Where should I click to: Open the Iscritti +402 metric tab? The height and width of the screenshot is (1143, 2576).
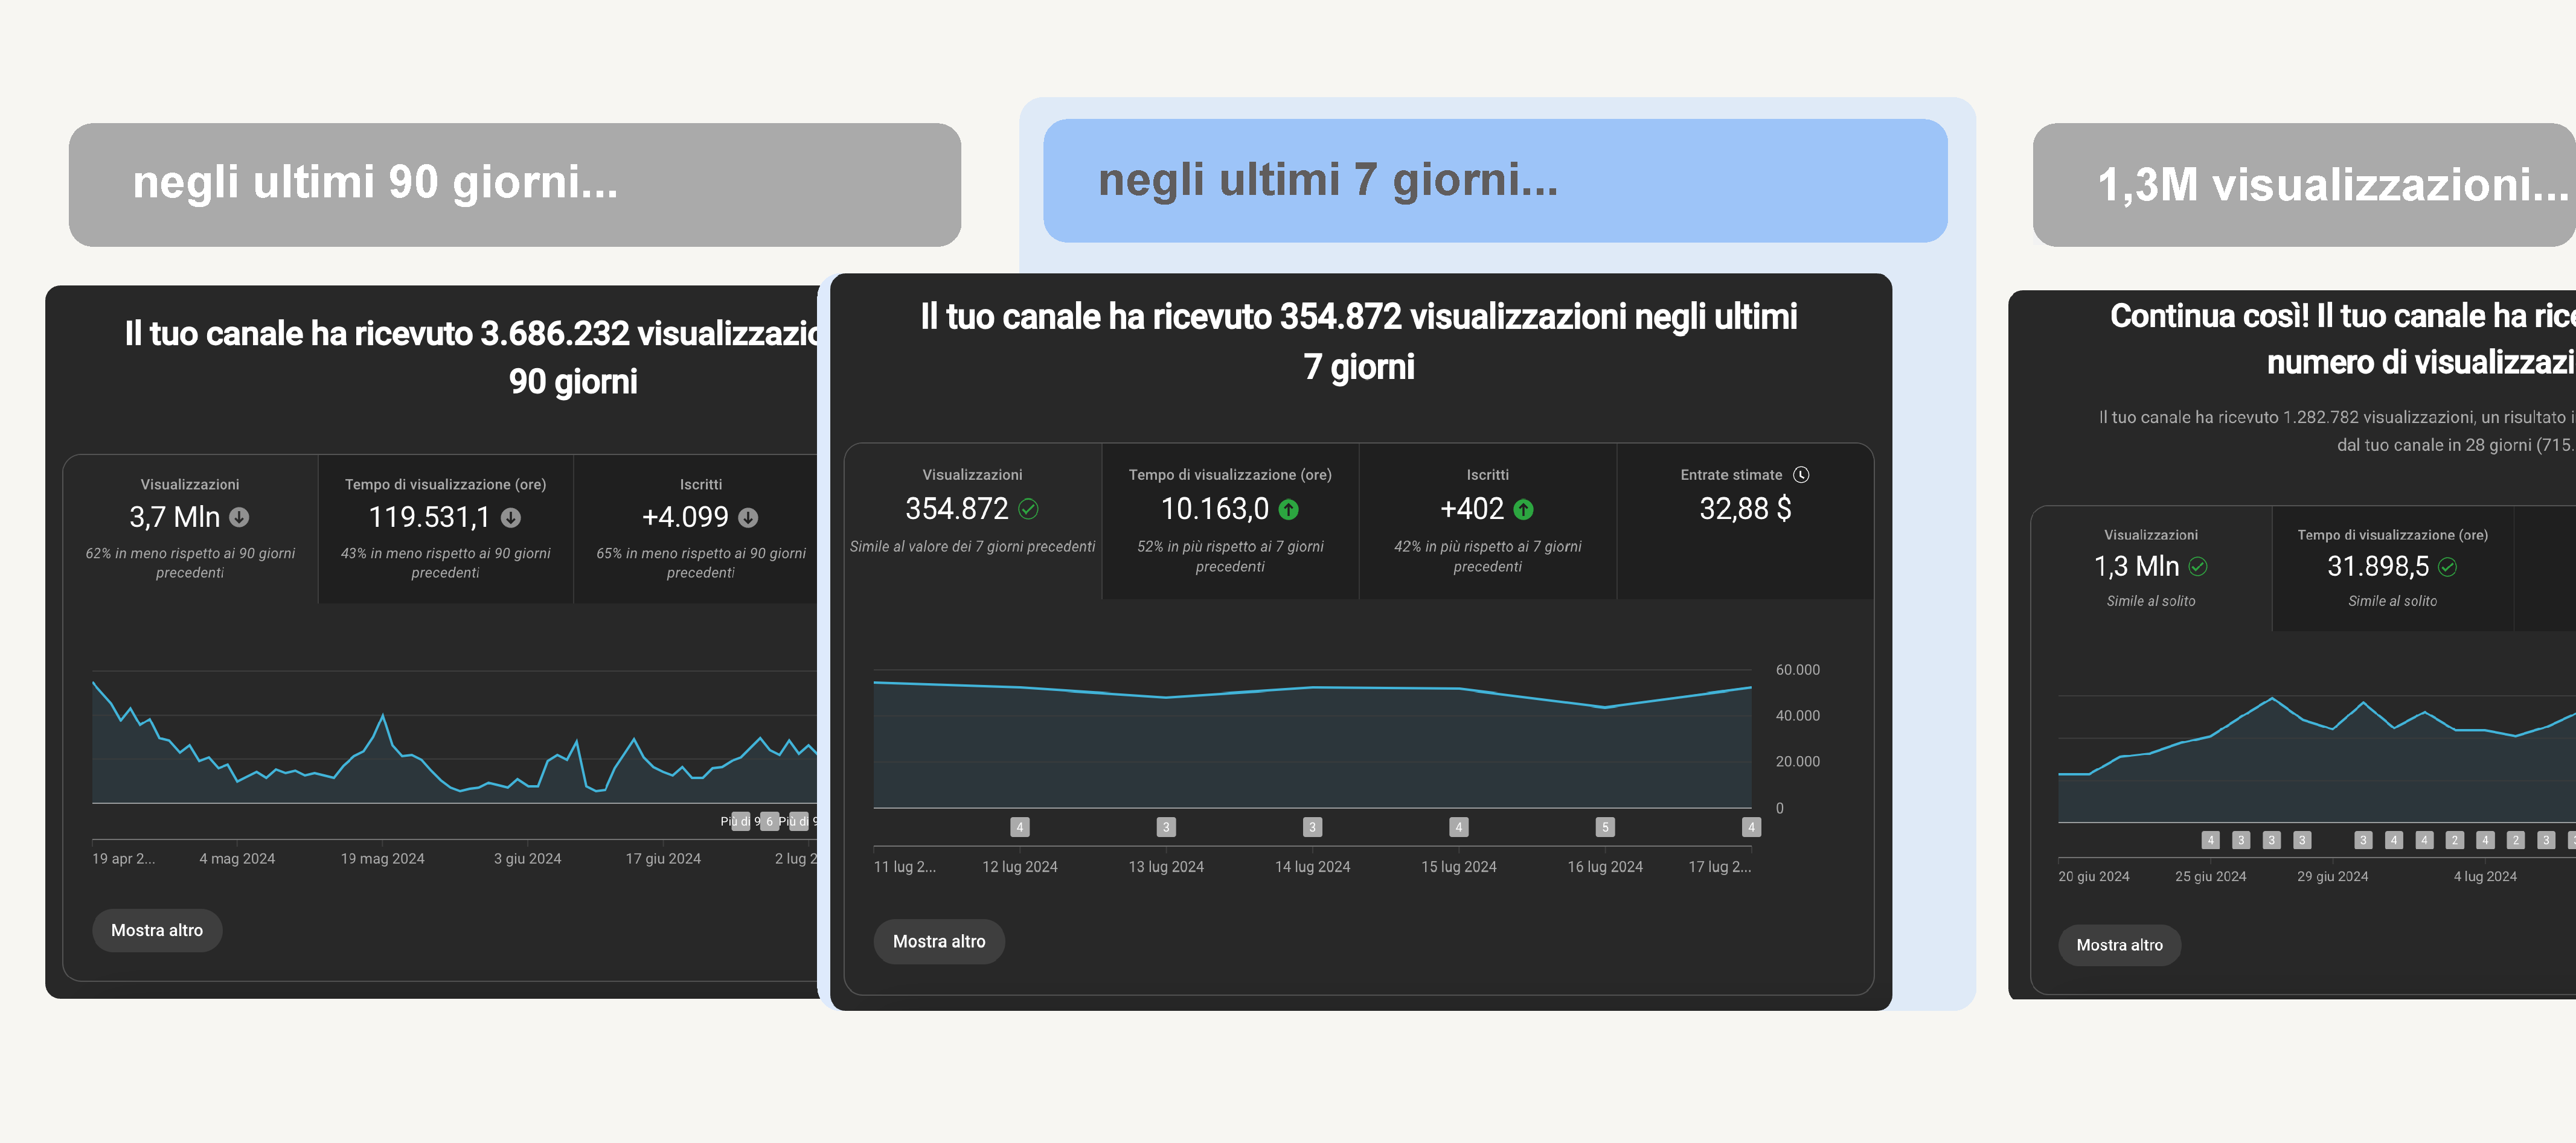(1487, 521)
